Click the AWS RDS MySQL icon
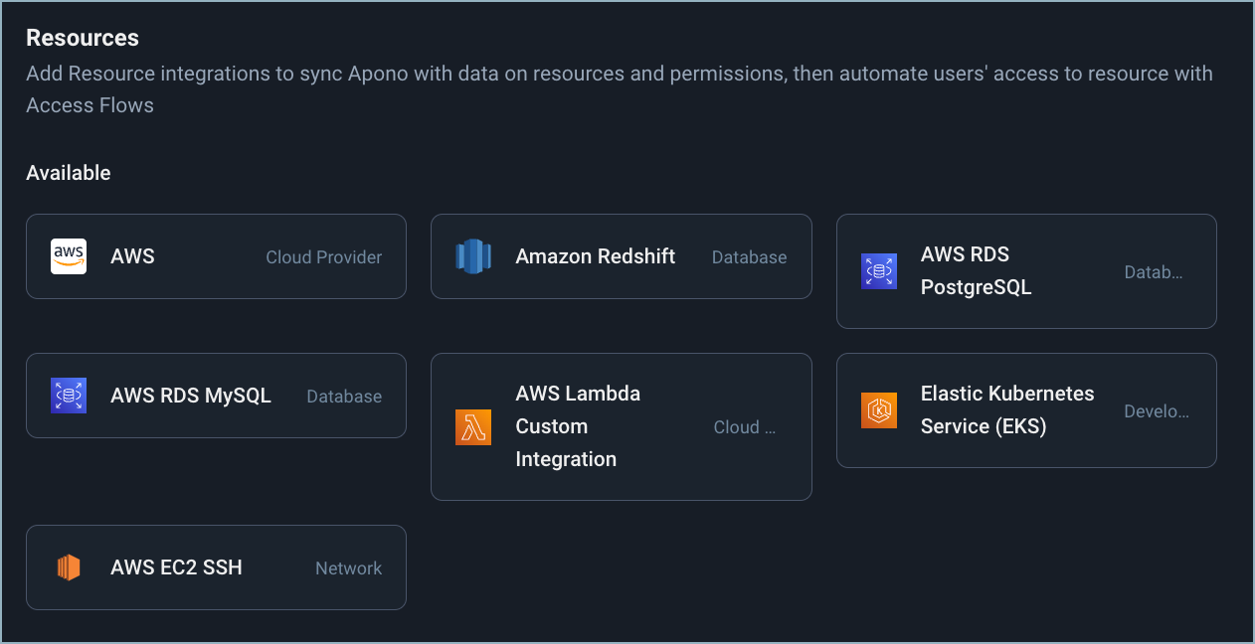 pos(69,396)
